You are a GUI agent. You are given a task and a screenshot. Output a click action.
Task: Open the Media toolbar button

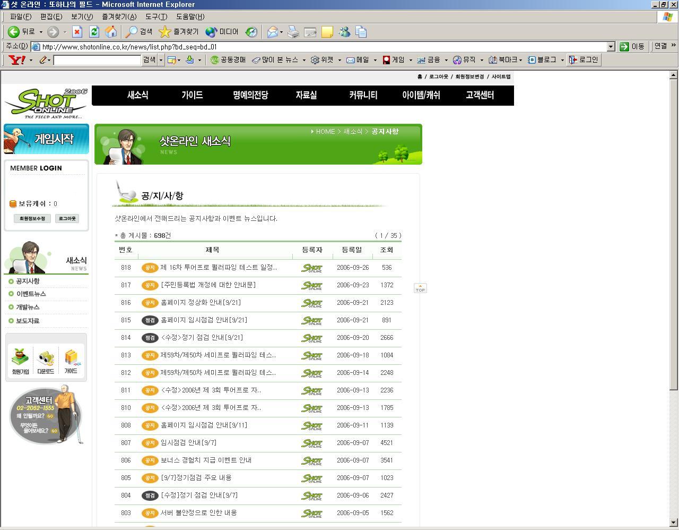tap(222, 32)
